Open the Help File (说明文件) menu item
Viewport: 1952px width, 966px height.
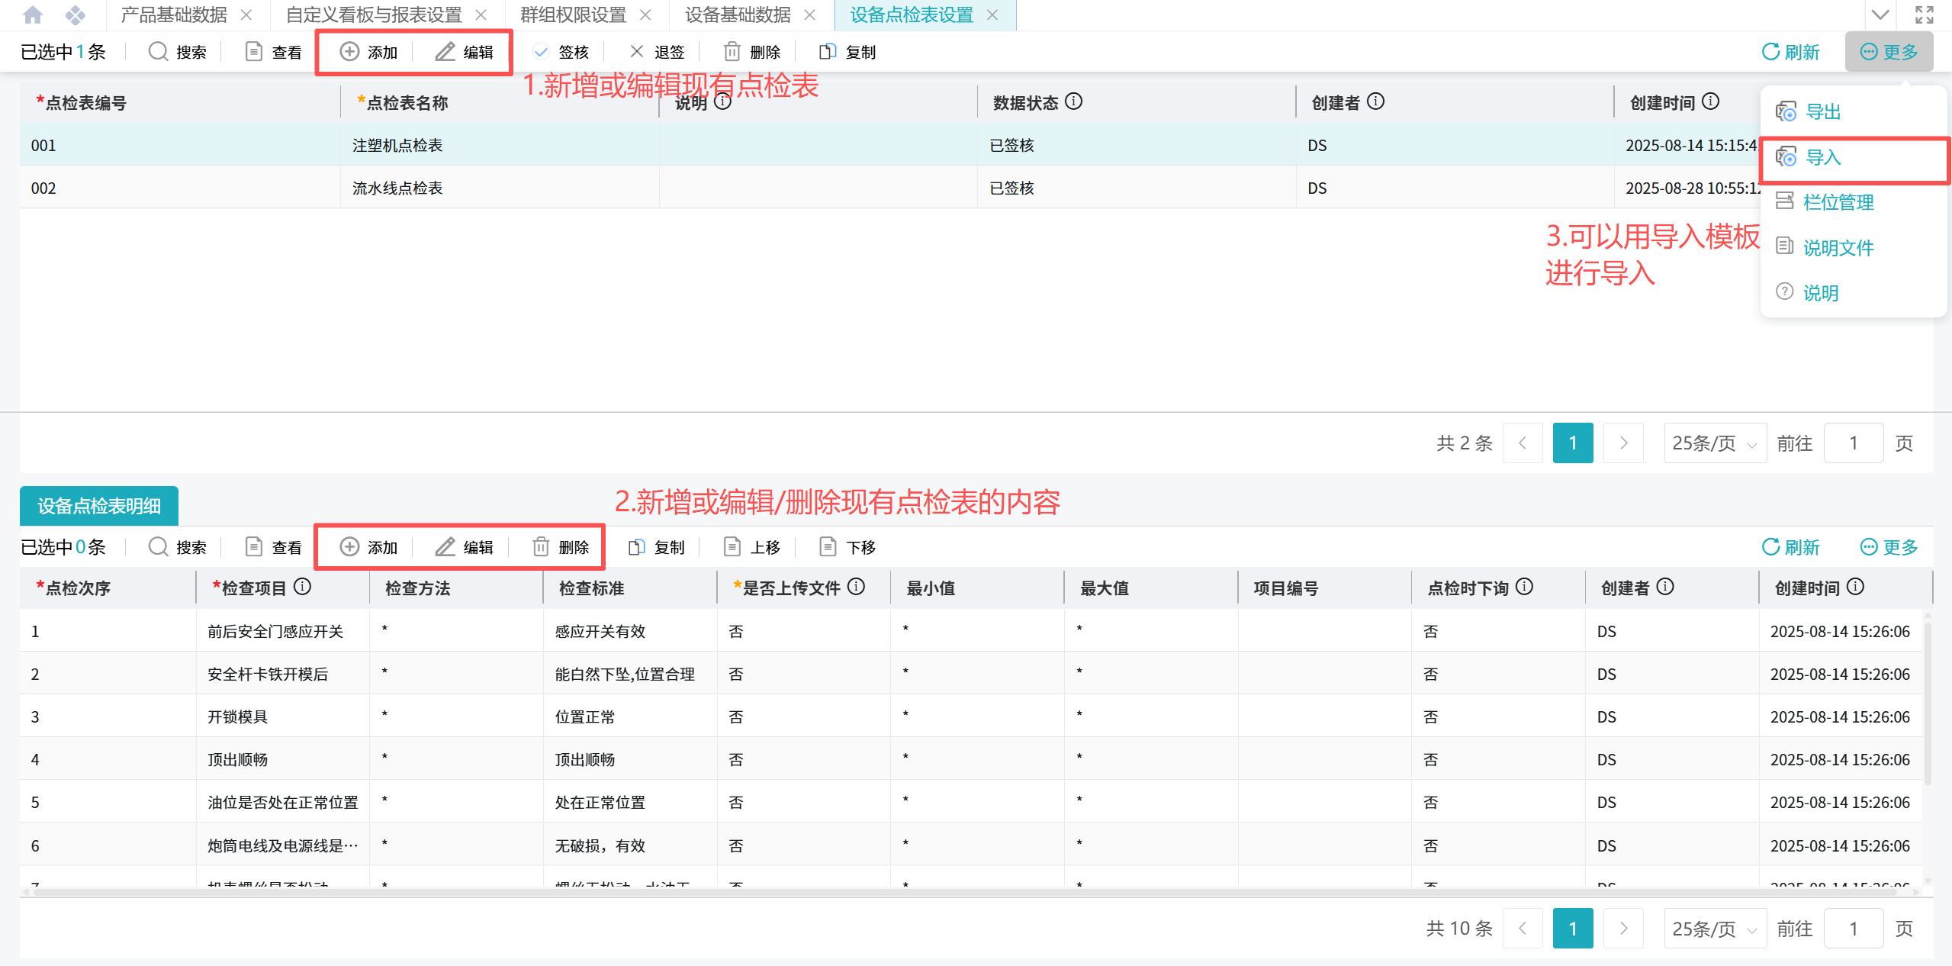click(x=1854, y=247)
